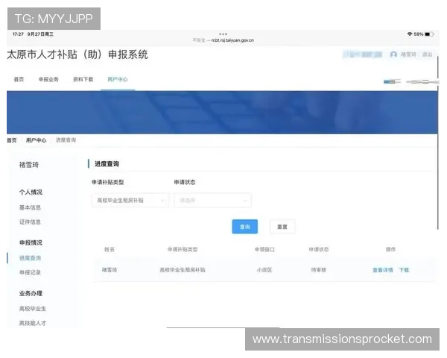Screen dimensions: 447x358
Task: Open 证件信息 in sidebar
Action: click(x=30, y=222)
